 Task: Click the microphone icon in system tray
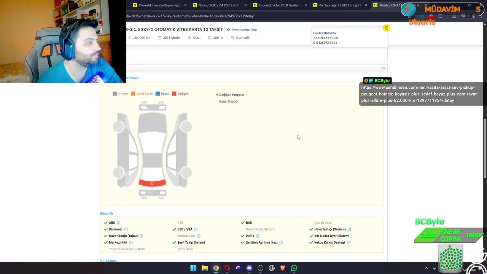tap(434, 268)
